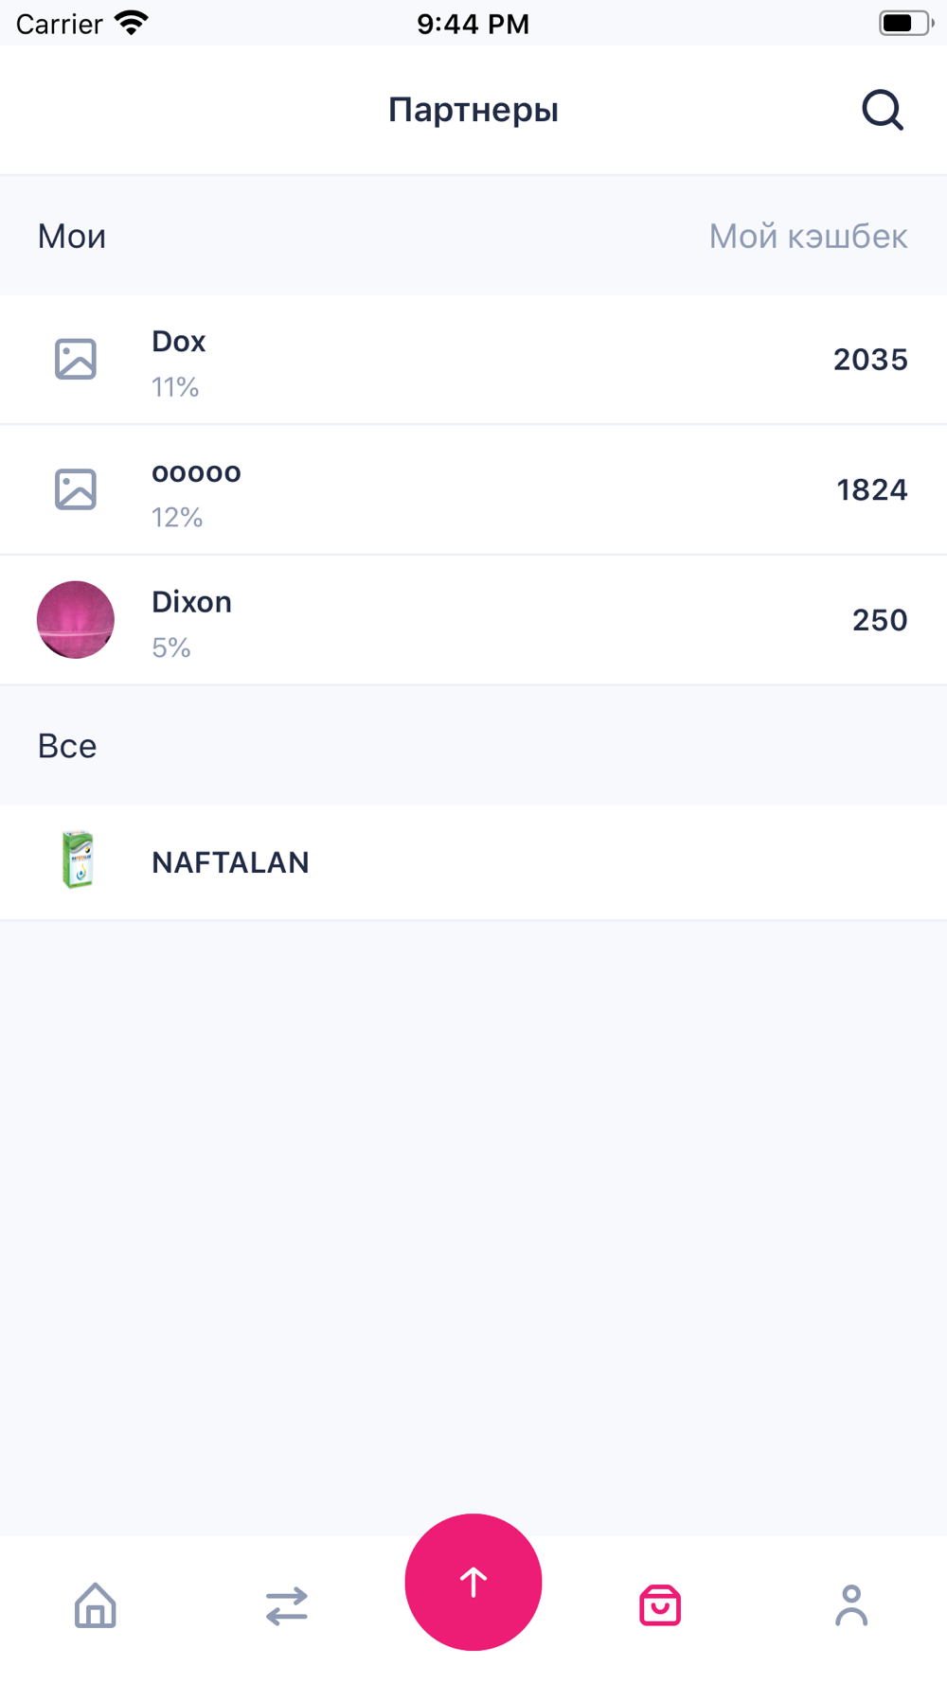Screen dimensions: 947x1683
Task: Open the search magnifier icon
Action: (x=883, y=110)
